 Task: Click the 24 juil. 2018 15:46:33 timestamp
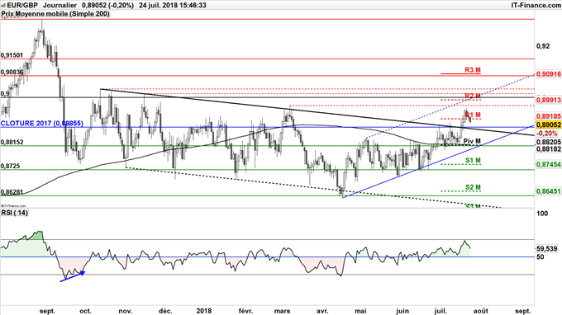click(173, 5)
